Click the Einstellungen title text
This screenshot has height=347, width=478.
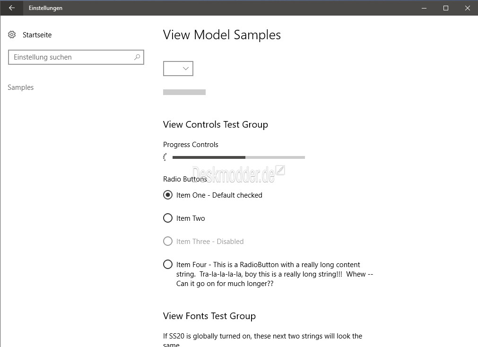[45, 8]
